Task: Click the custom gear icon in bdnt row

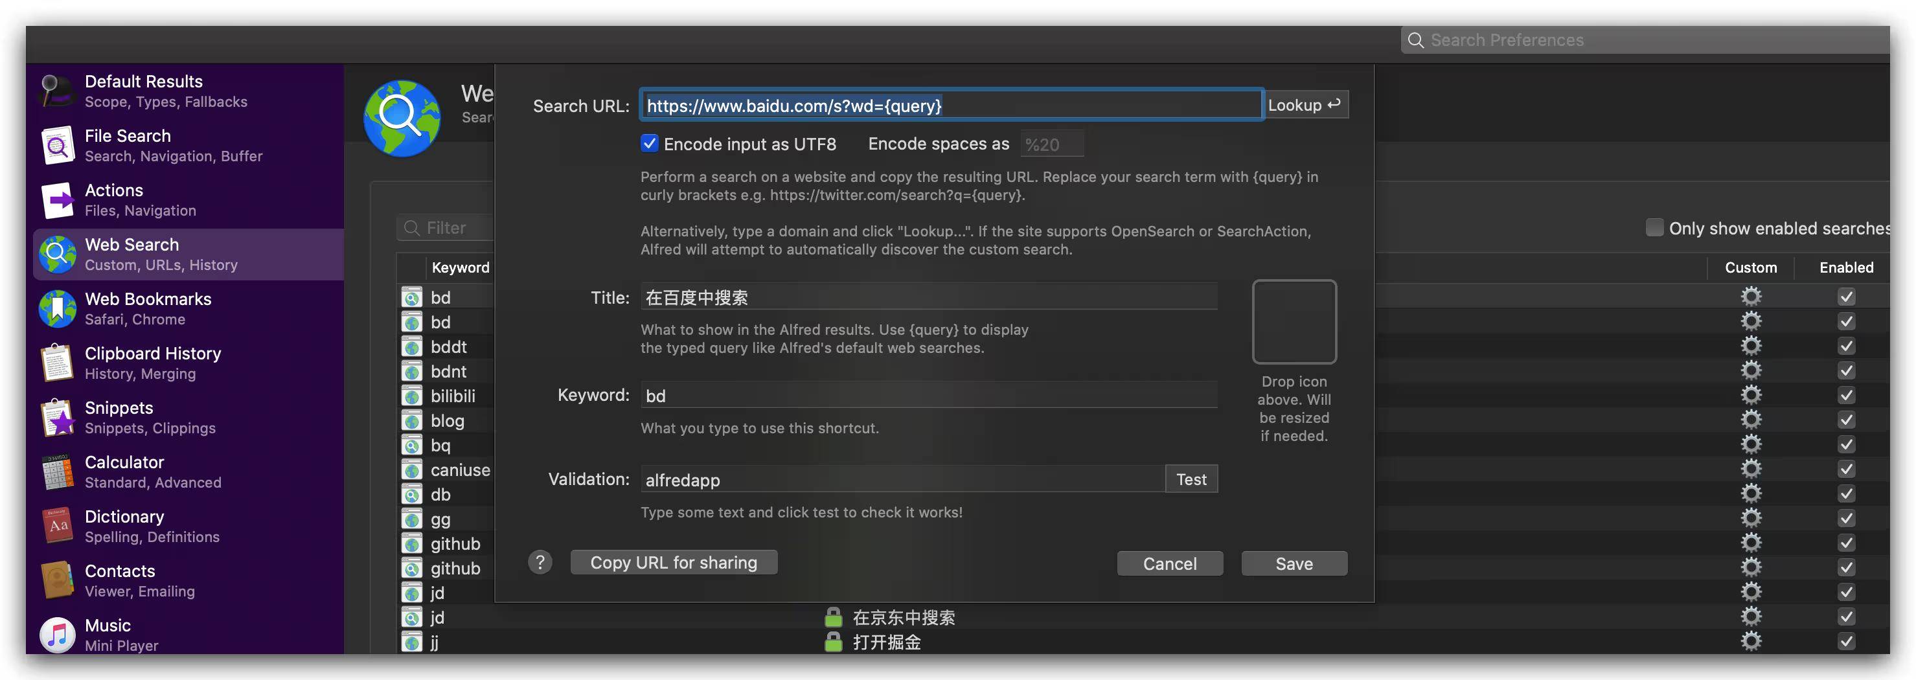Action: [x=1751, y=370]
